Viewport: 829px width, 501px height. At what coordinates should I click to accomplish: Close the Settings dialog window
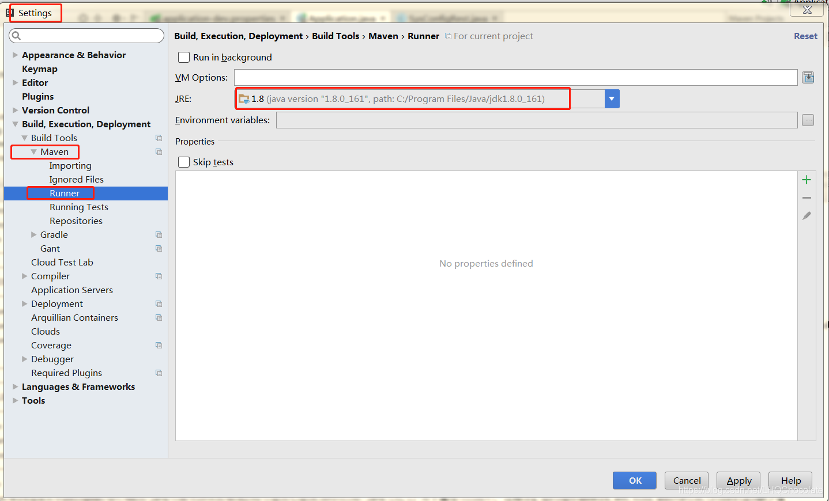[807, 10]
